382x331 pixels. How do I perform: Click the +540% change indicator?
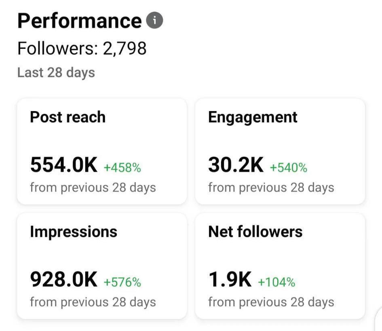(x=289, y=167)
